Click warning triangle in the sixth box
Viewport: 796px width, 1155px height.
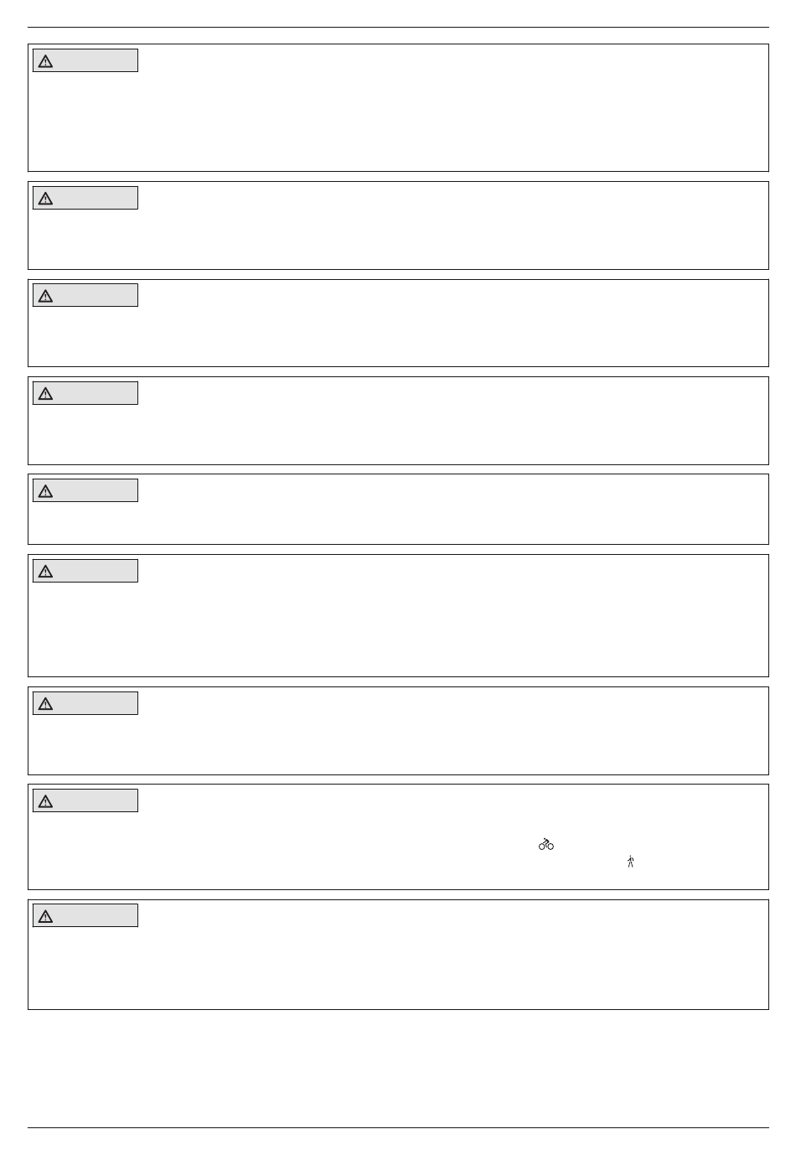(x=45, y=572)
